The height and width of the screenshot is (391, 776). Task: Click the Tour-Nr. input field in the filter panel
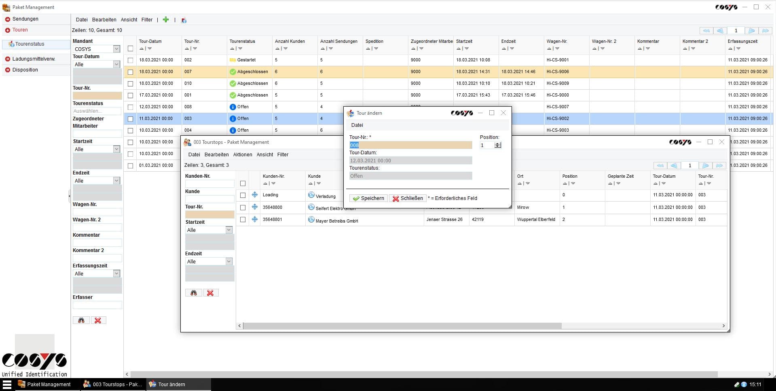point(97,95)
